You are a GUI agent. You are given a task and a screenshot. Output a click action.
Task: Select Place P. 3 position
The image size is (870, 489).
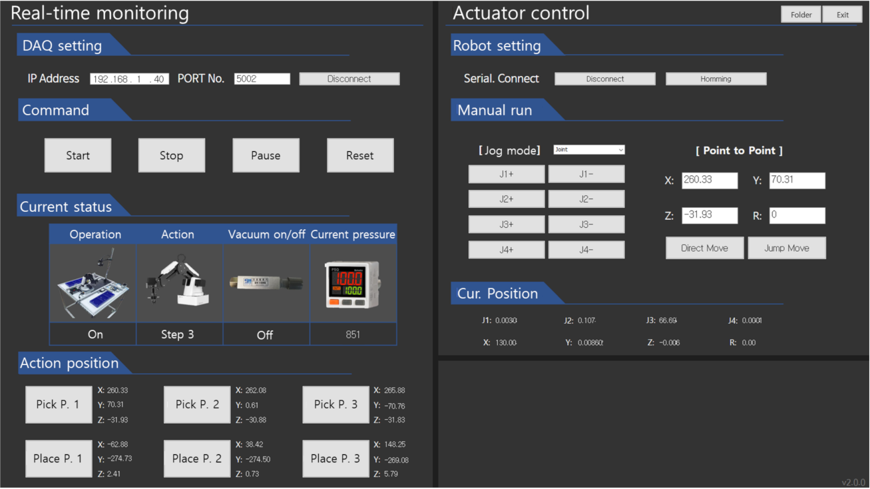[335, 458]
